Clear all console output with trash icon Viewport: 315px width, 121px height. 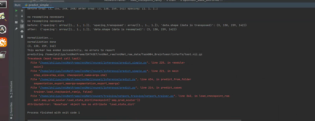[x=22, y=36]
